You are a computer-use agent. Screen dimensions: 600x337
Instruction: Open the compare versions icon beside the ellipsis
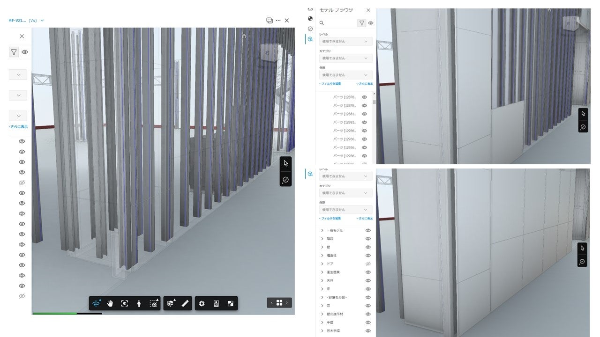[x=270, y=20]
